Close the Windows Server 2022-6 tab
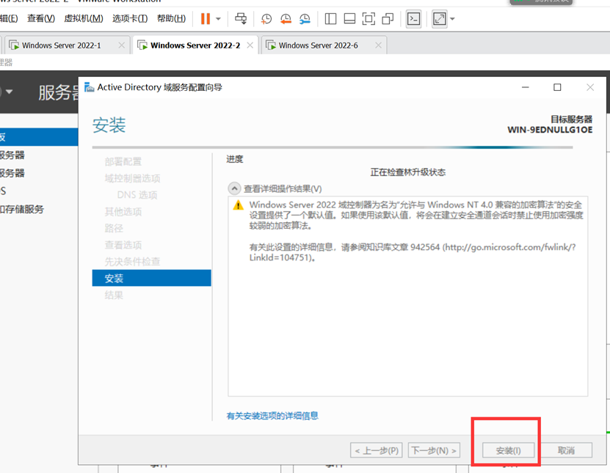The height and width of the screenshot is (473, 610). (x=378, y=45)
